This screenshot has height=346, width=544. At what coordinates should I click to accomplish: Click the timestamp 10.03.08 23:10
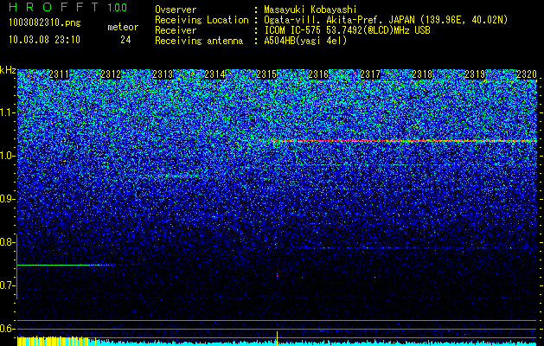(44, 40)
